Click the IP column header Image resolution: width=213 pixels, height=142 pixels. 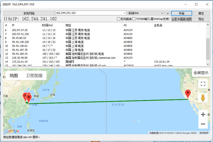pyautogui.click(x=25, y=25)
